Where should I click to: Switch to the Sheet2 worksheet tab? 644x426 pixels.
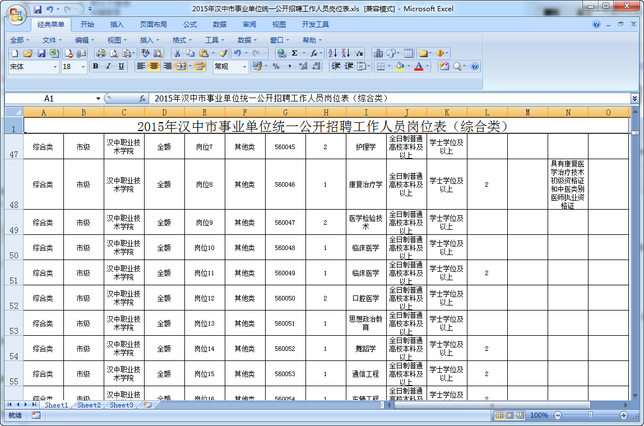coord(89,405)
